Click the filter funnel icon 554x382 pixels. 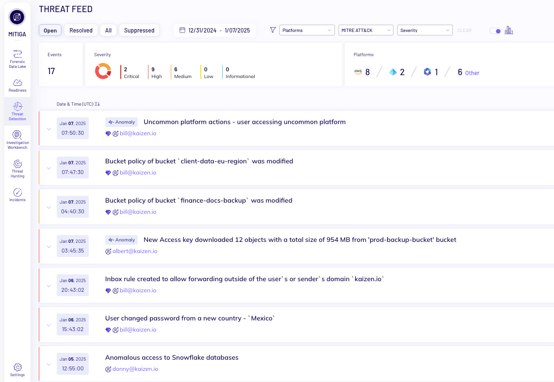[273, 30]
